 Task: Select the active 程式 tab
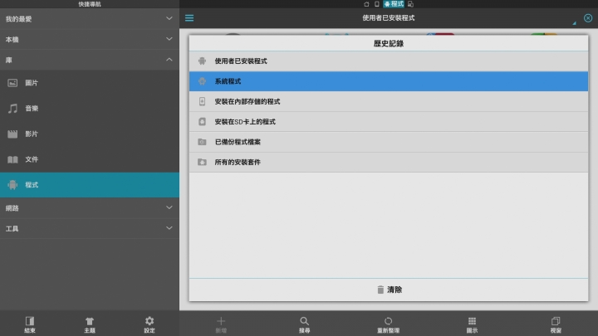(x=394, y=4)
